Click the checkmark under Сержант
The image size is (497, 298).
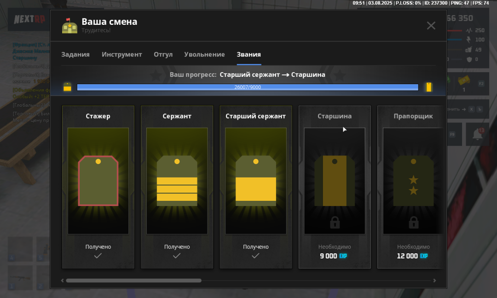pyautogui.click(x=177, y=256)
